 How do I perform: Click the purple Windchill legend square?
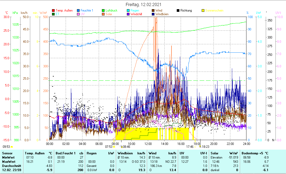tap(128, 14)
